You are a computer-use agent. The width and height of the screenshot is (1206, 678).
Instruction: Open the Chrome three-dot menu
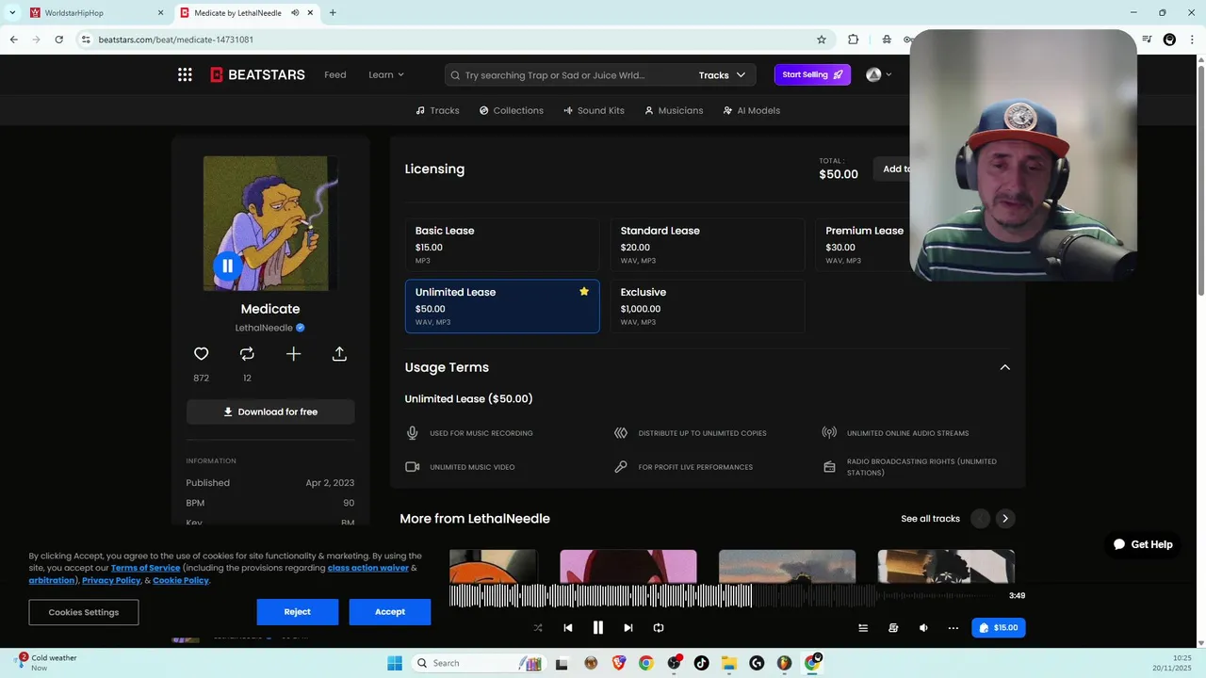click(1193, 40)
